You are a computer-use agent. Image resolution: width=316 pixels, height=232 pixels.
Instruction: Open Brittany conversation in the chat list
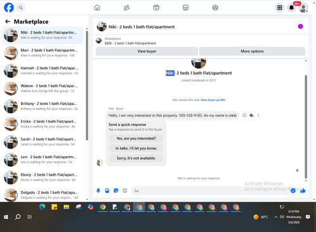pos(42,106)
